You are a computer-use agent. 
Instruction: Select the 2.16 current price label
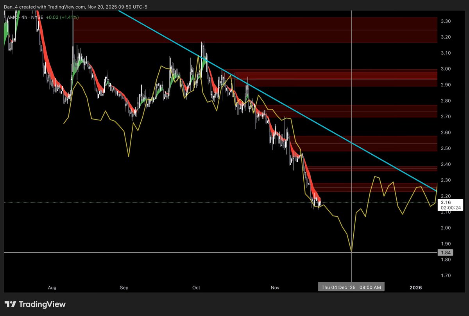coord(451,205)
